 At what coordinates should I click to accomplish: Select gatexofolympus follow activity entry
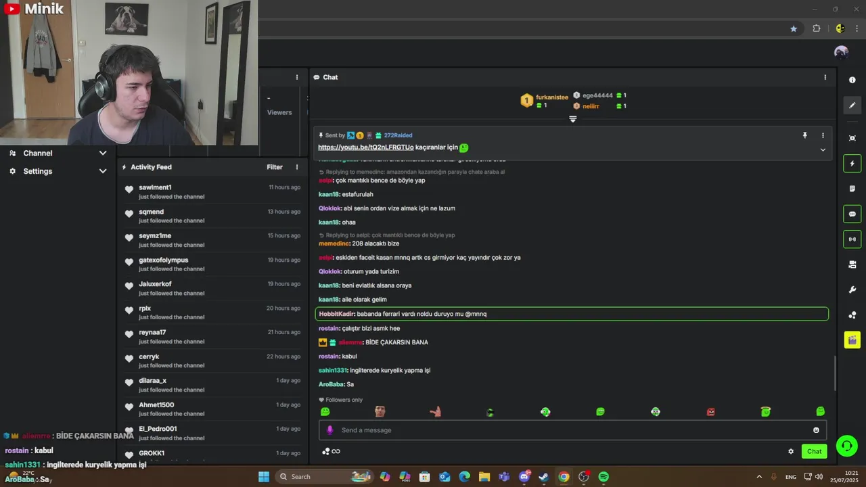point(212,264)
